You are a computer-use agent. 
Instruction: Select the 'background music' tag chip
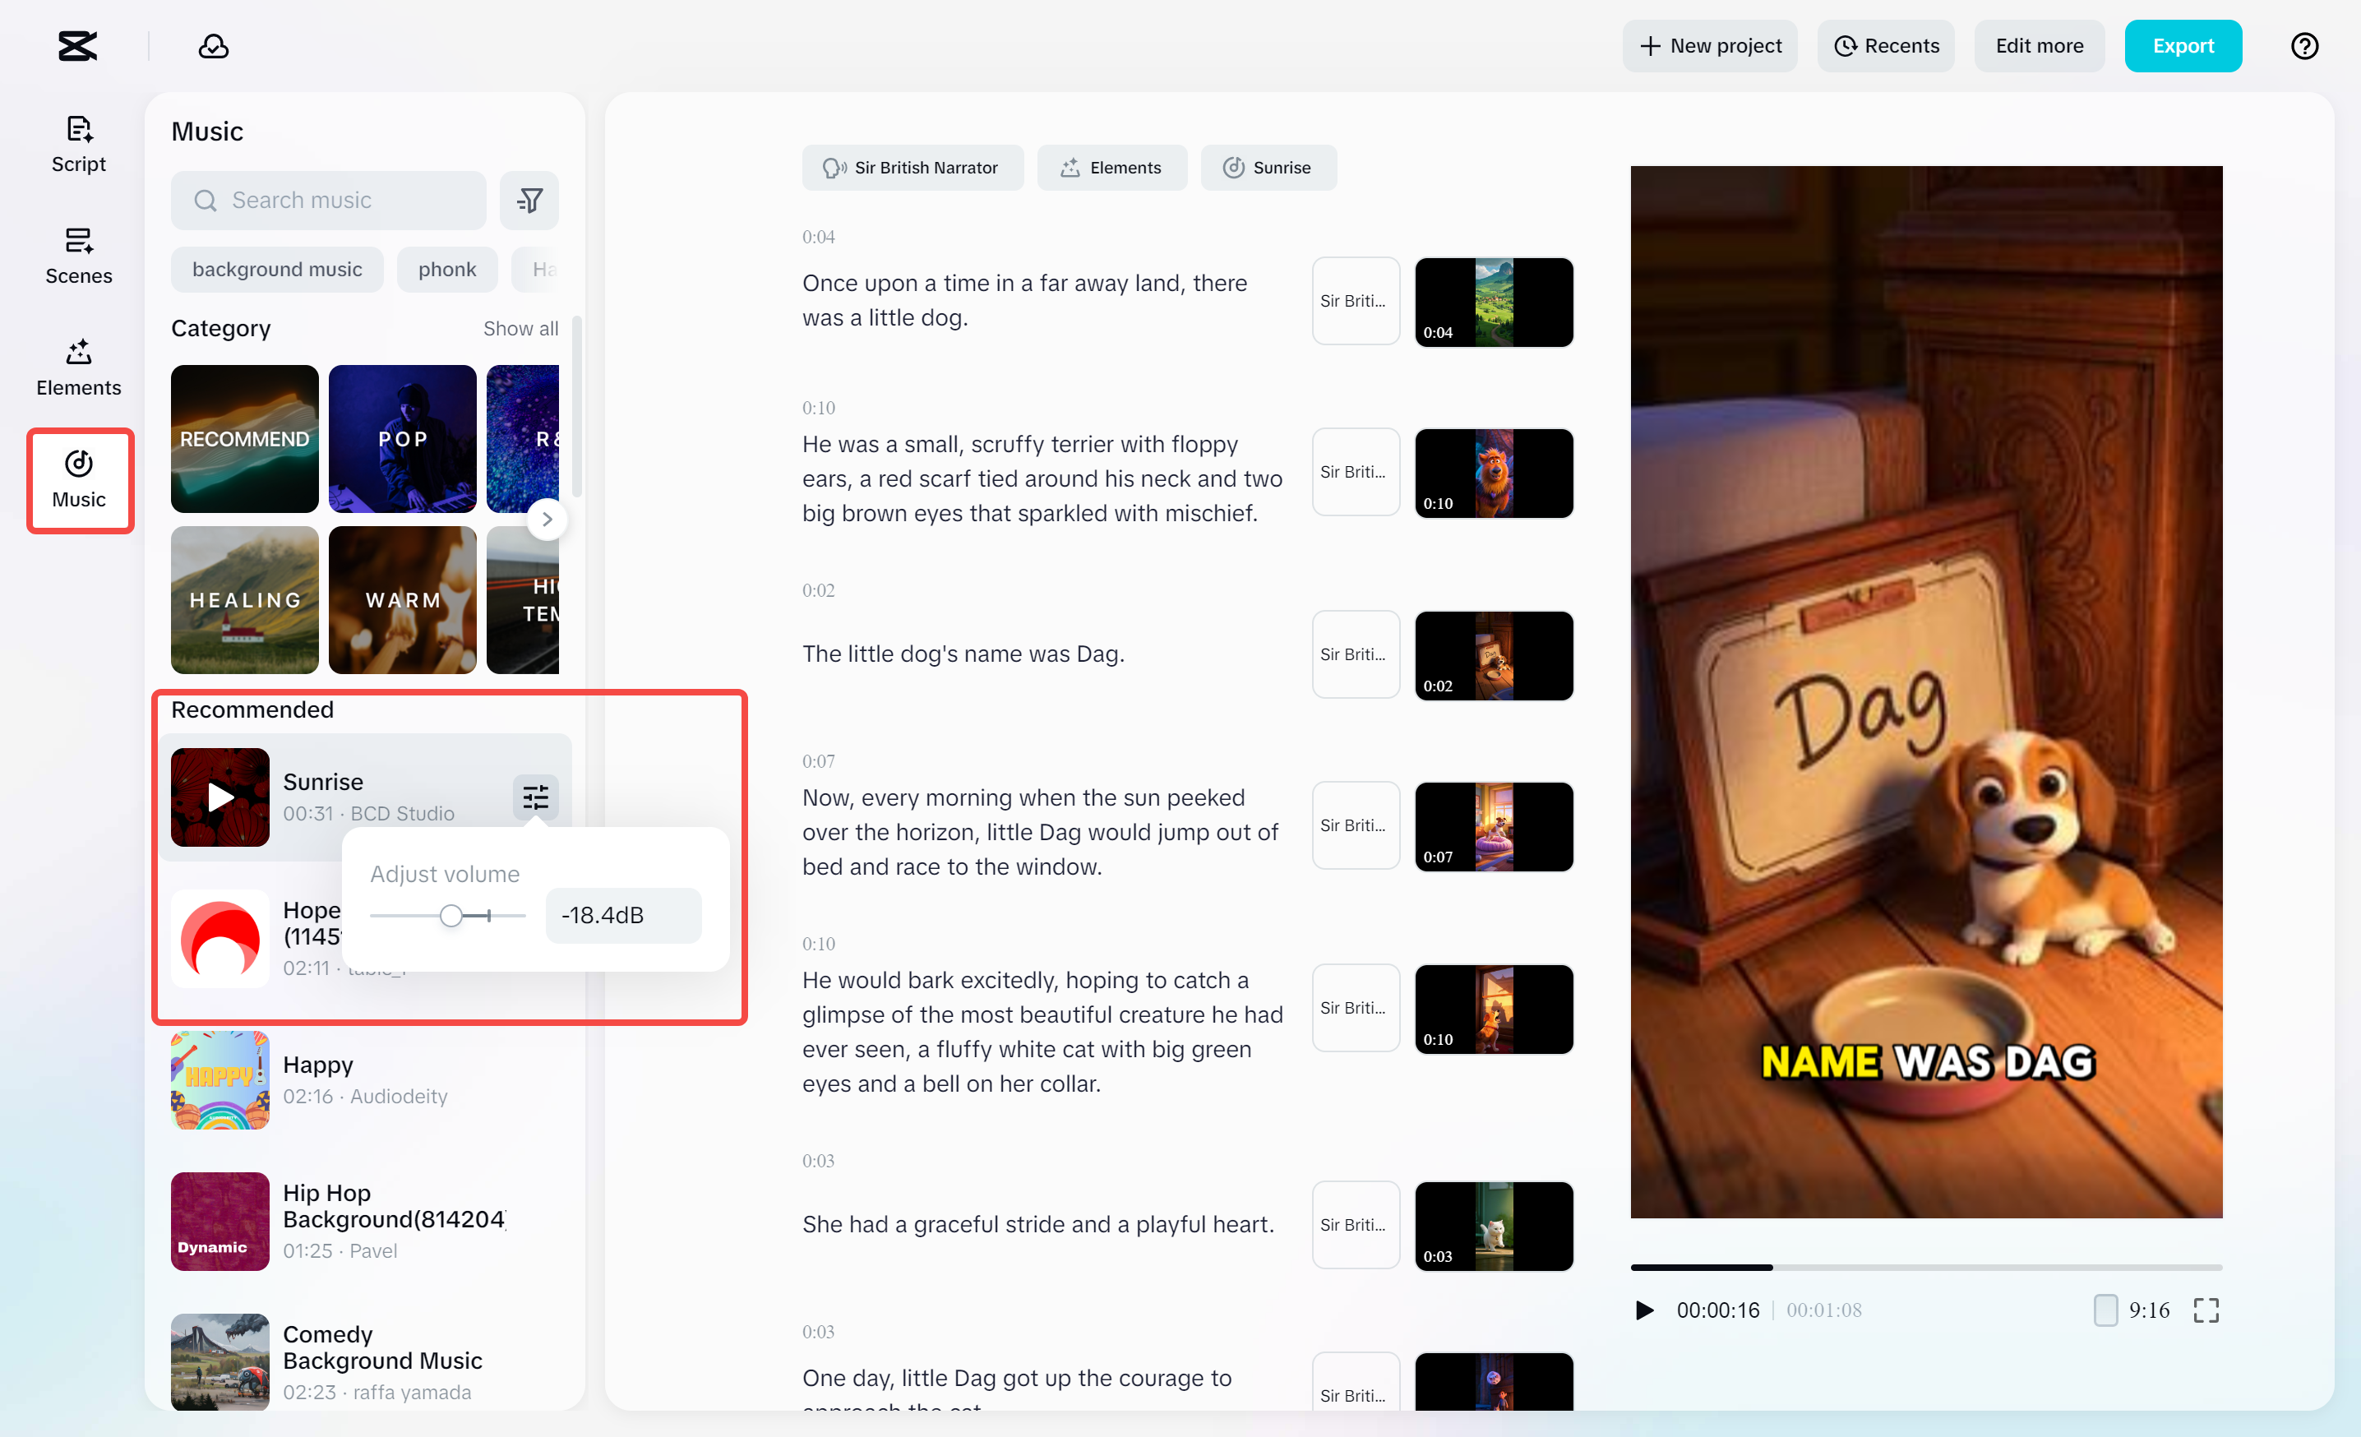coord(277,269)
